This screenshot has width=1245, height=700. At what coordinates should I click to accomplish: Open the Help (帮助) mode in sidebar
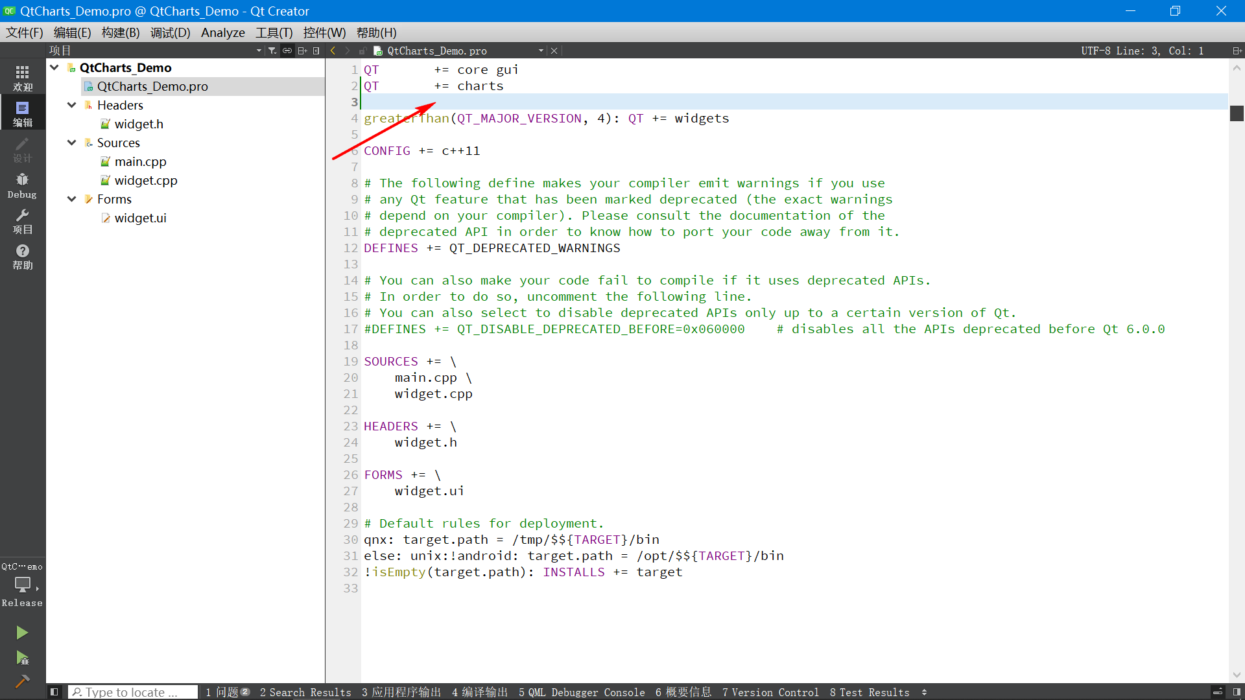(x=22, y=257)
